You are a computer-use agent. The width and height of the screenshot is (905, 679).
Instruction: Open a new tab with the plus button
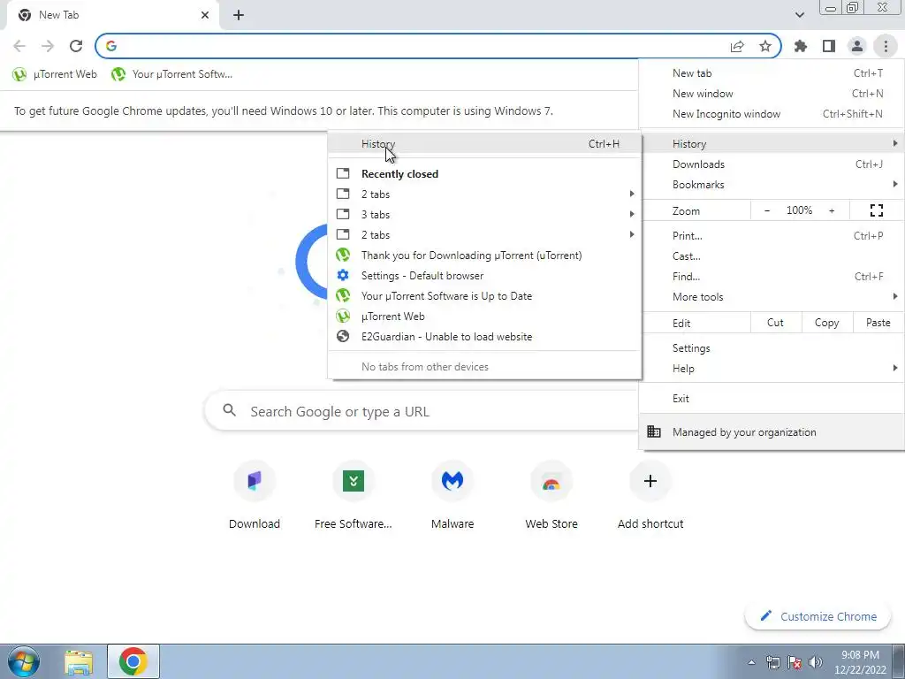[239, 15]
